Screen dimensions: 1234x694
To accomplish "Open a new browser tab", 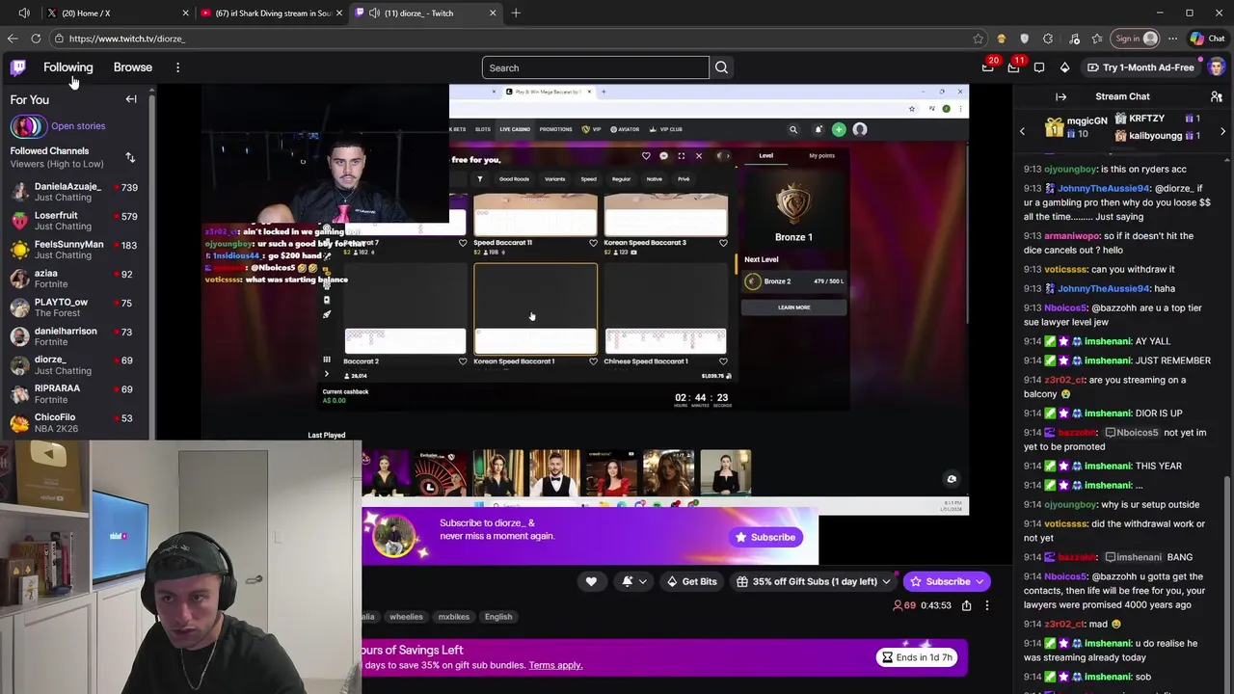I will (x=516, y=13).
